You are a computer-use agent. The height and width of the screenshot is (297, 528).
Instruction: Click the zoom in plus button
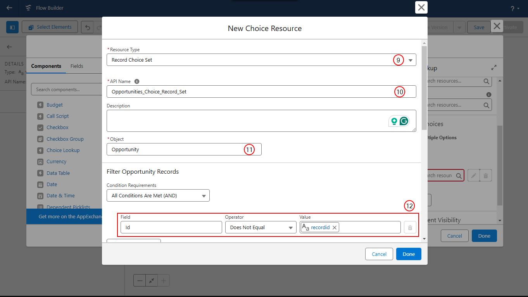click(x=163, y=280)
